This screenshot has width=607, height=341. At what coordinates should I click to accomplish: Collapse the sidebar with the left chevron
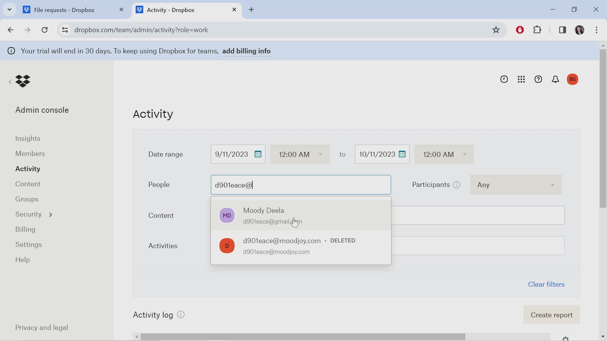(10, 82)
